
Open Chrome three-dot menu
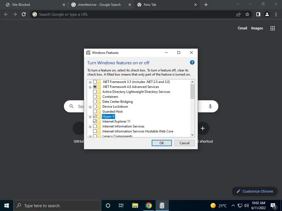click(x=276, y=14)
